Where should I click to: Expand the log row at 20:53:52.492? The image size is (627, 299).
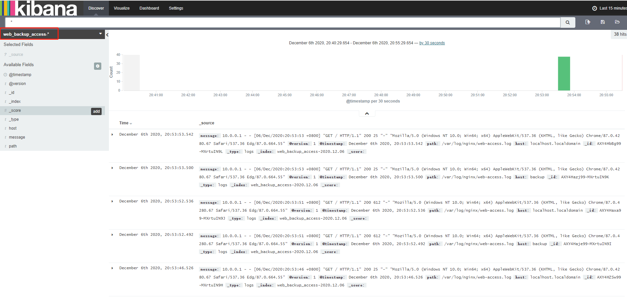113,235
